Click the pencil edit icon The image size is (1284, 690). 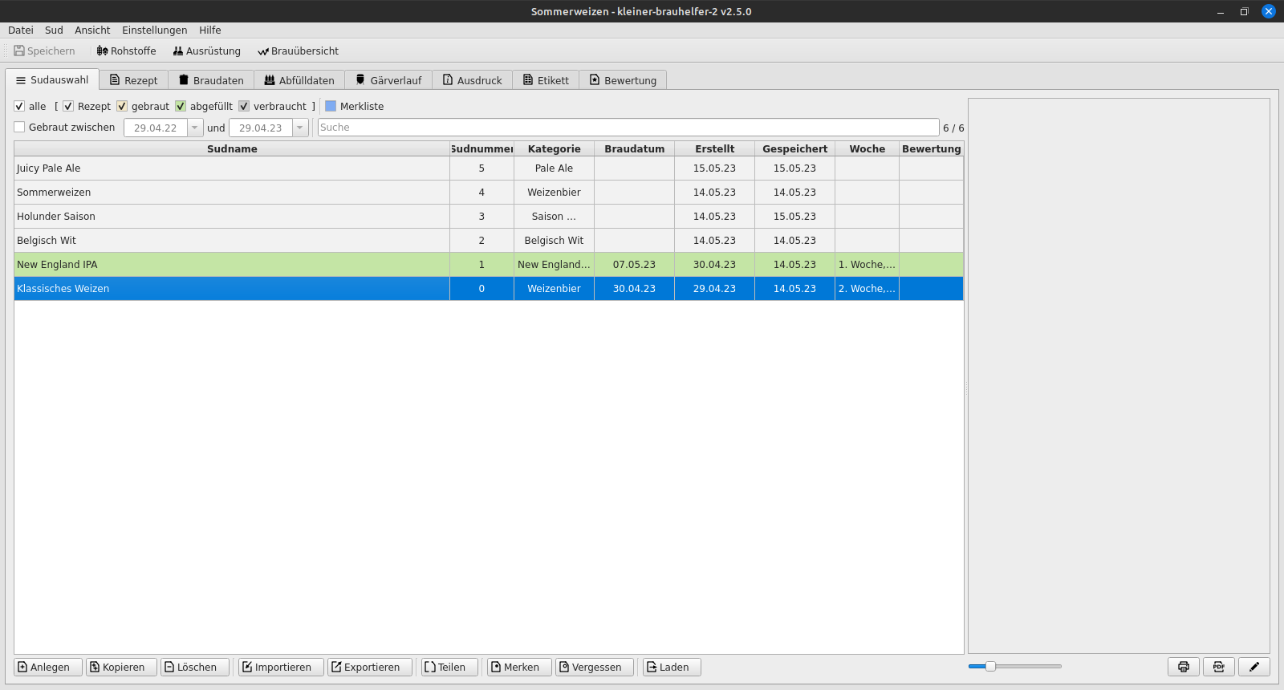tap(1254, 667)
